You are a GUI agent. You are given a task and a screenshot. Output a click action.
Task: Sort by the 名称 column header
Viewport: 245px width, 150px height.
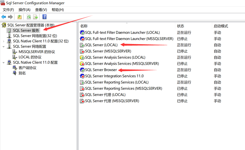pyautogui.click(x=84, y=26)
